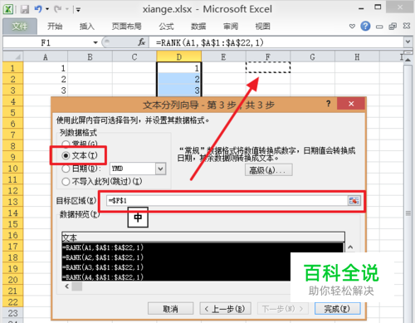Select the 日期(D) radio button
415x323 pixels.
(66, 169)
